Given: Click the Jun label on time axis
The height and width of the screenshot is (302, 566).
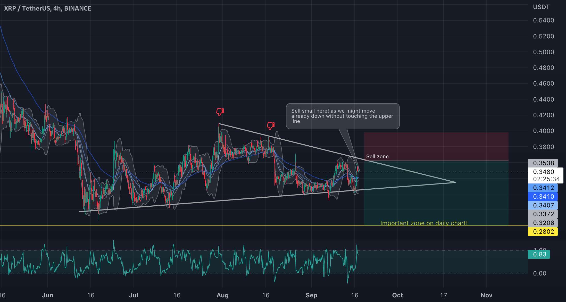Looking at the screenshot, I should tap(47, 295).
